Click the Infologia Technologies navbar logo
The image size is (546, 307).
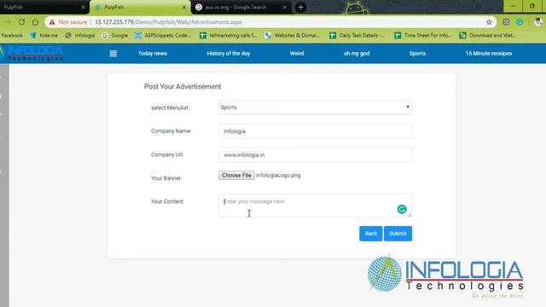(x=32, y=54)
